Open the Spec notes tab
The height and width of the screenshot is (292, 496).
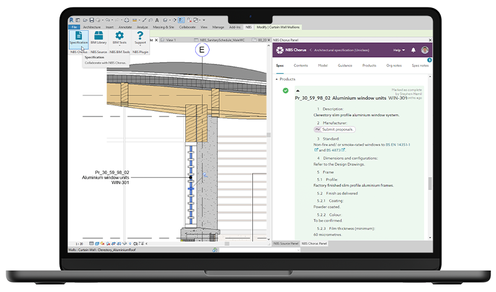coord(420,66)
